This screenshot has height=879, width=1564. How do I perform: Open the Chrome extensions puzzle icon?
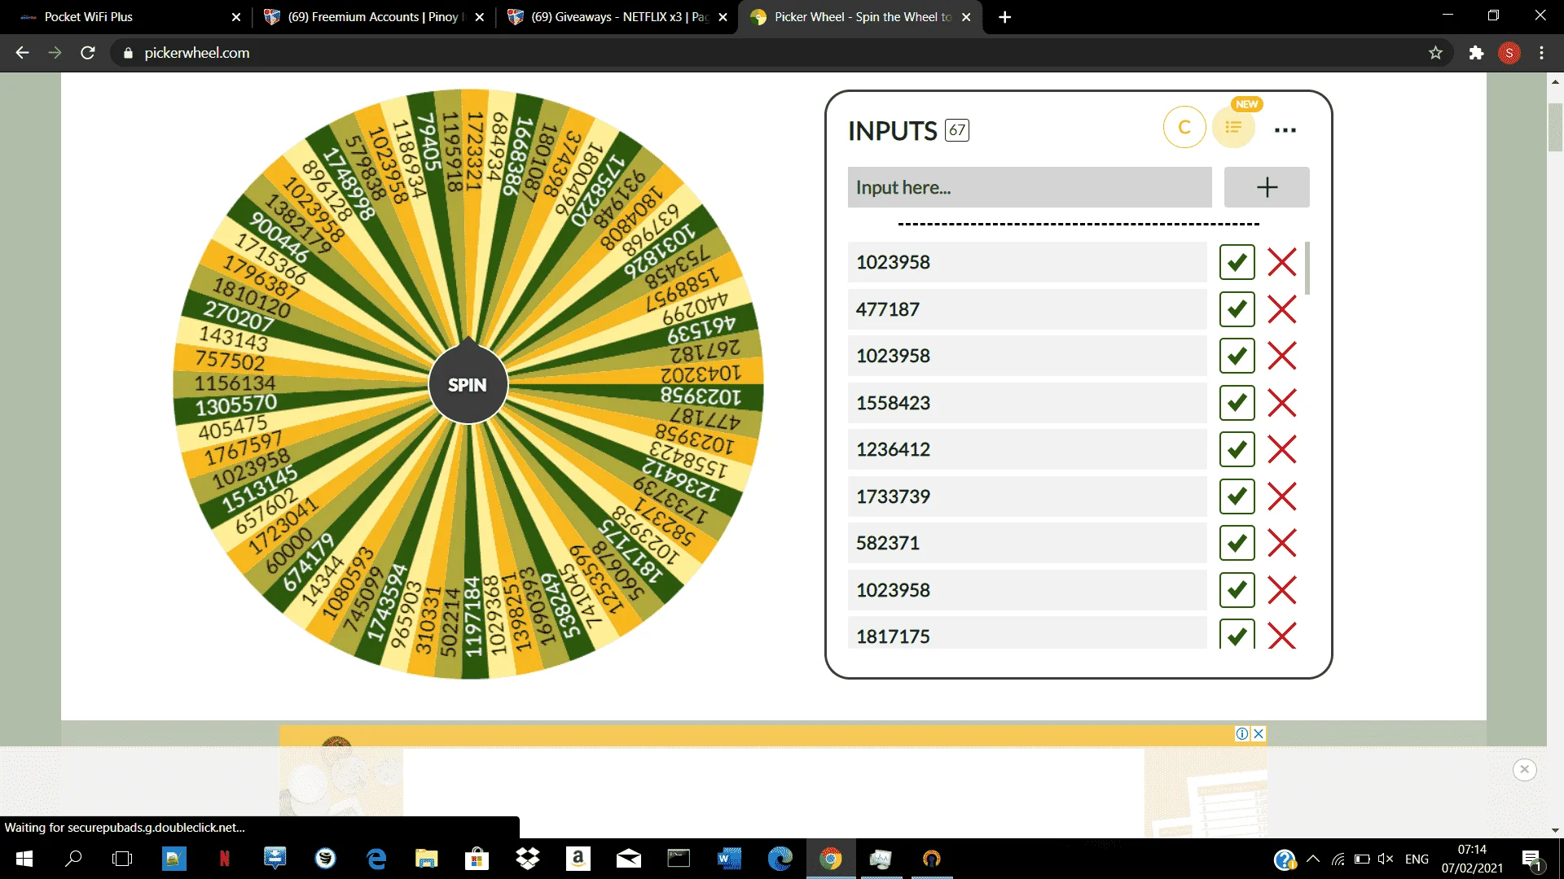[x=1476, y=53]
